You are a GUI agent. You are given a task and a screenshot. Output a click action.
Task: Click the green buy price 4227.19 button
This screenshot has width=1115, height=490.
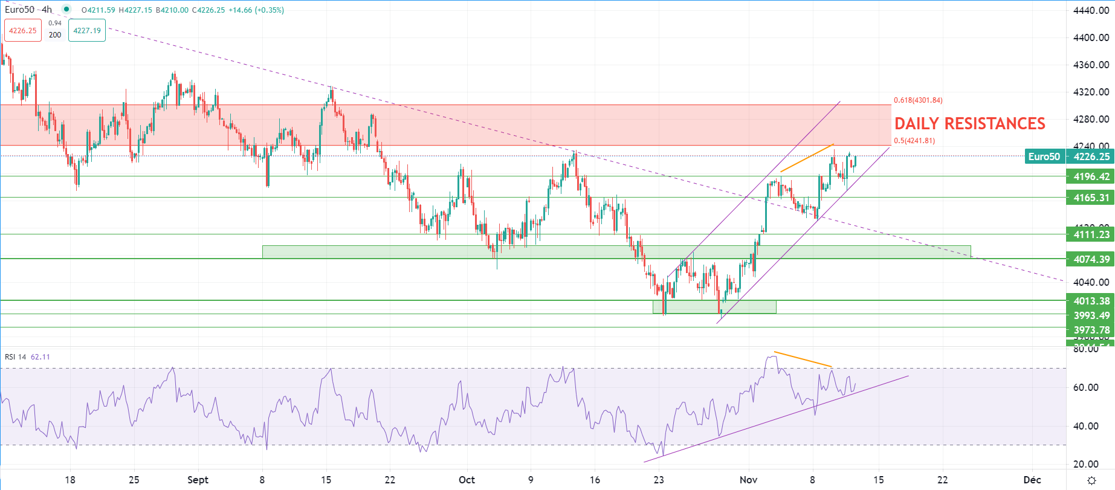click(87, 31)
